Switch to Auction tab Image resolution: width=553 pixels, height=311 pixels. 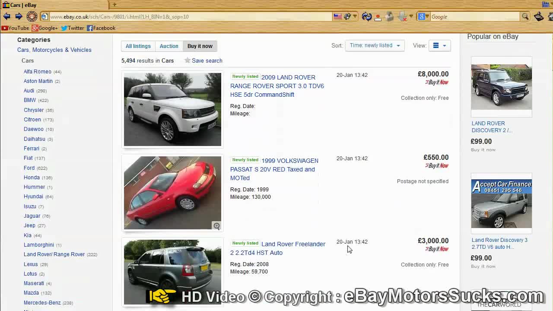(169, 46)
